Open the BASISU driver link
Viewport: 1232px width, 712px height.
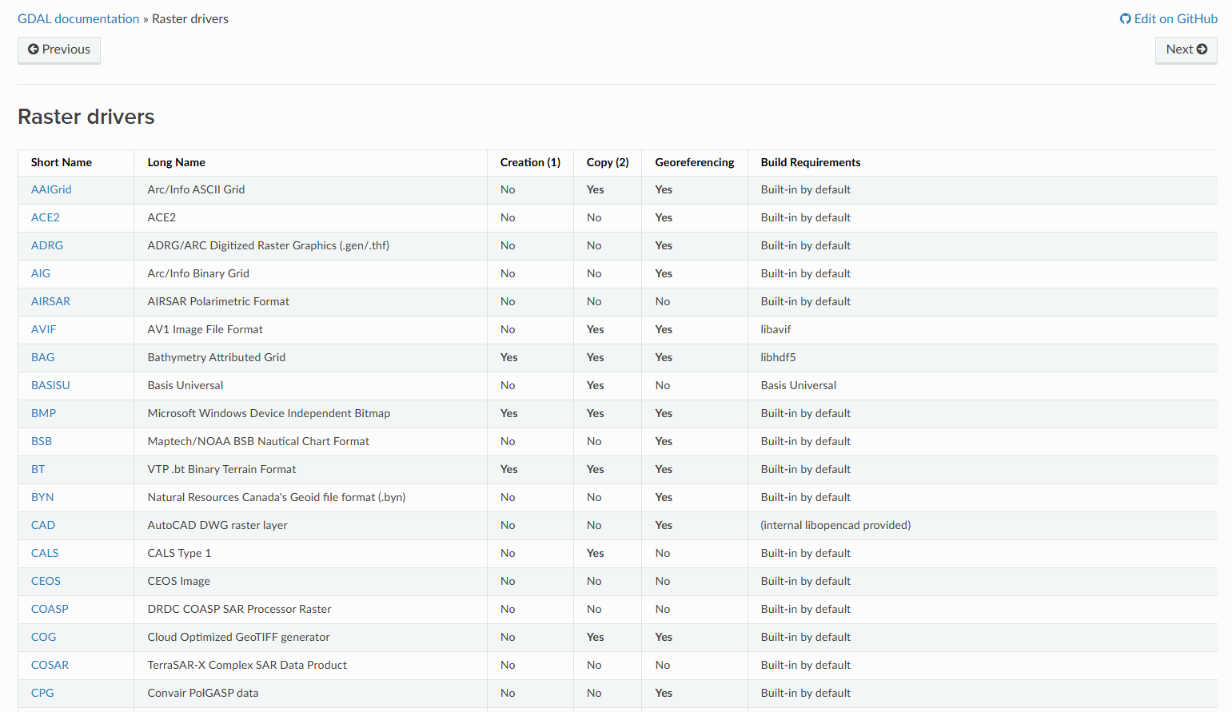click(x=50, y=385)
